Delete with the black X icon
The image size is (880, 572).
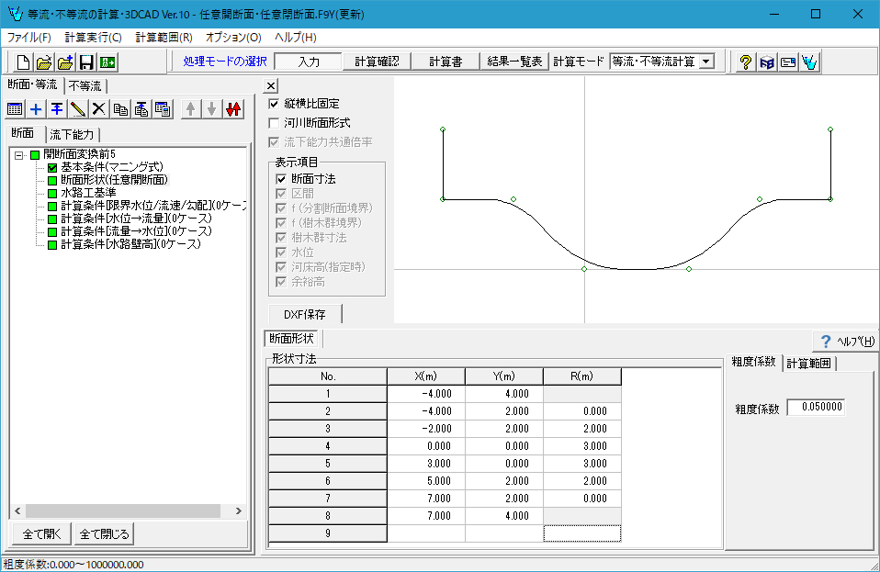[99, 108]
